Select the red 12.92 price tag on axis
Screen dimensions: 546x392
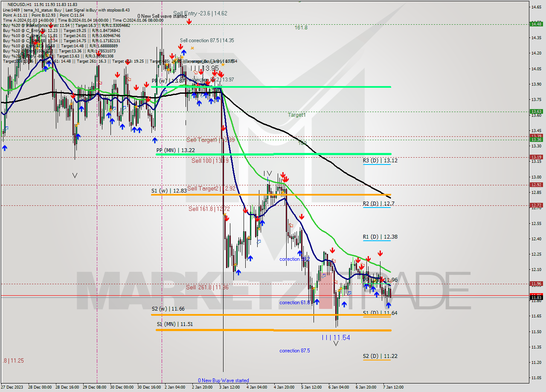536,184
